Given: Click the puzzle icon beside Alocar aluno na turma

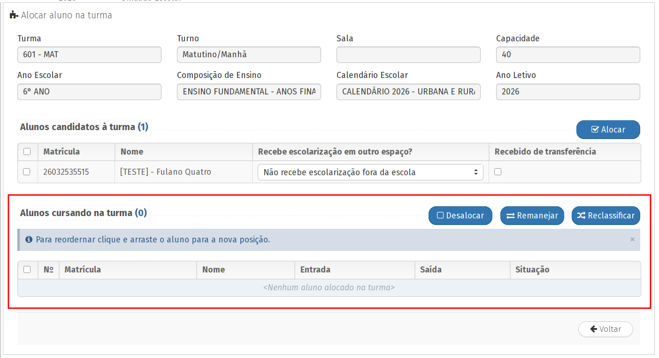Looking at the screenshot, I should pyautogui.click(x=14, y=15).
